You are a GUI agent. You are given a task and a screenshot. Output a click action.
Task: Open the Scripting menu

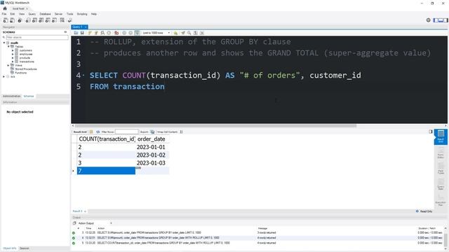pos(82,14)
